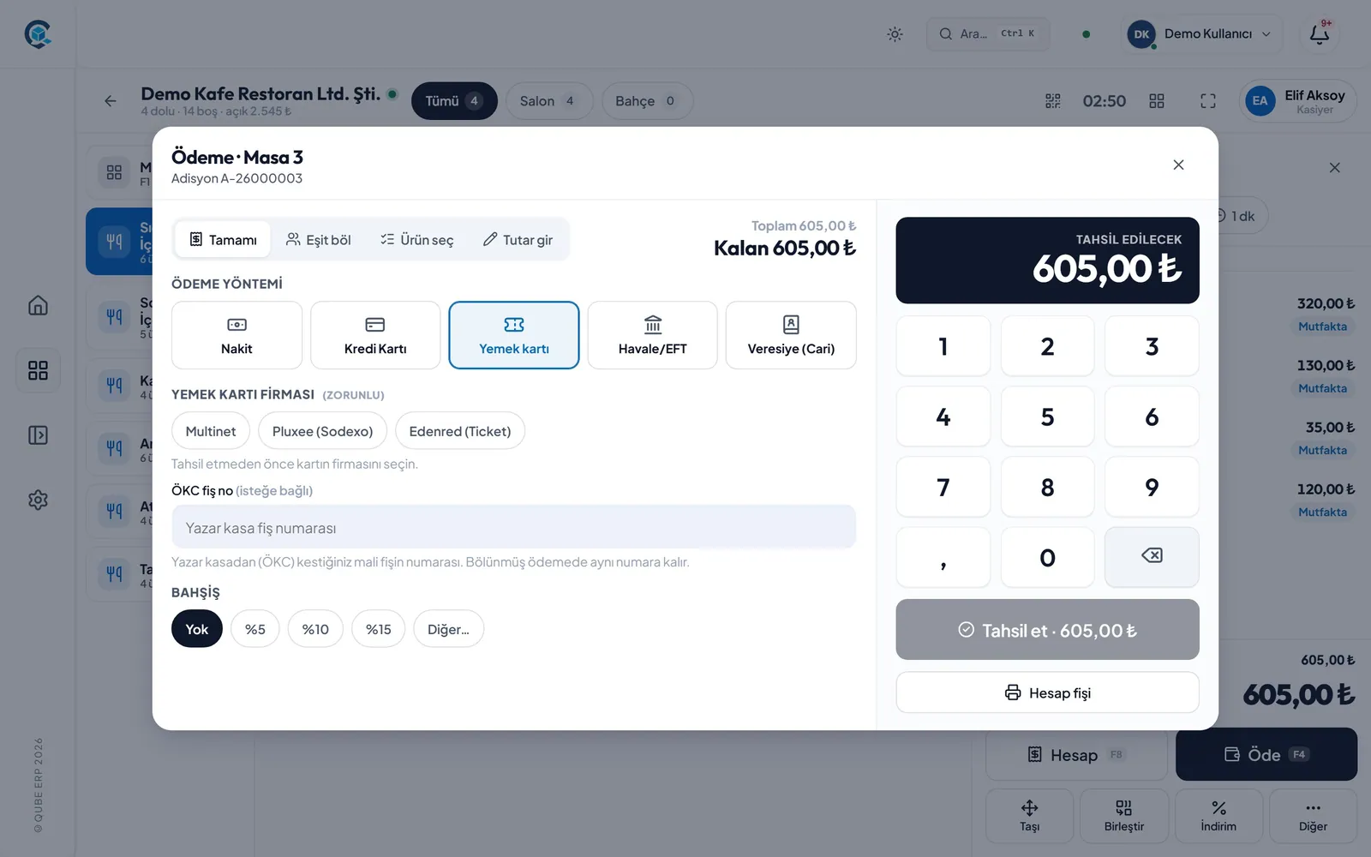
Task: Filter tables by Bahçe
Action: pyautogui.click(x=647, y=101)
